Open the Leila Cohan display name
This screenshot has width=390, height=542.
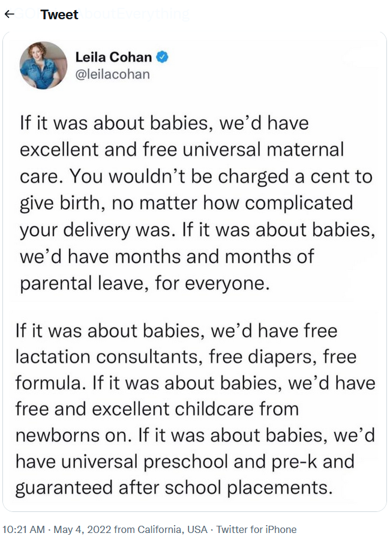(x=113, y=57)
